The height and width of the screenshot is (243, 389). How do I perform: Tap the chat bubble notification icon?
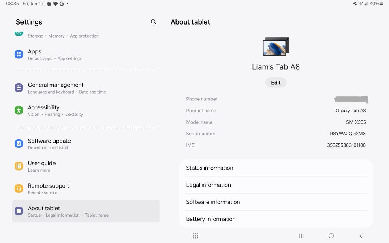tap(56, 4)
